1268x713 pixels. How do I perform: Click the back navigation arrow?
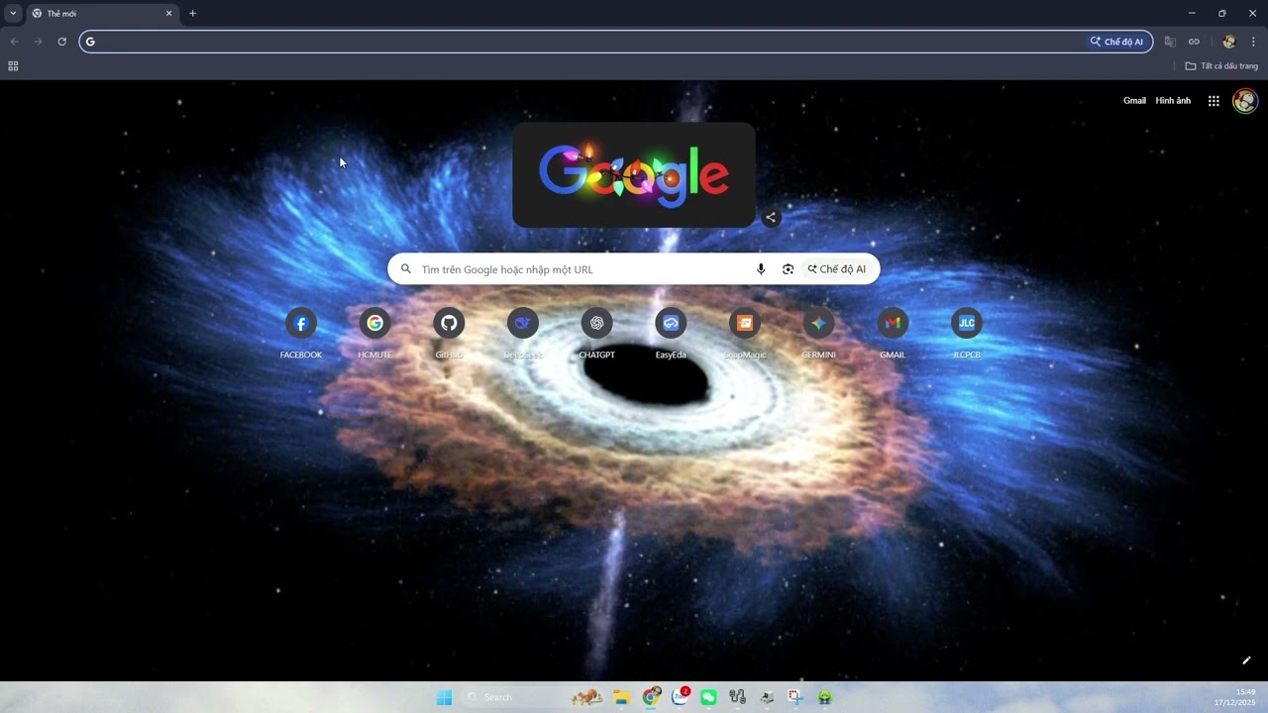click(14, 42)
